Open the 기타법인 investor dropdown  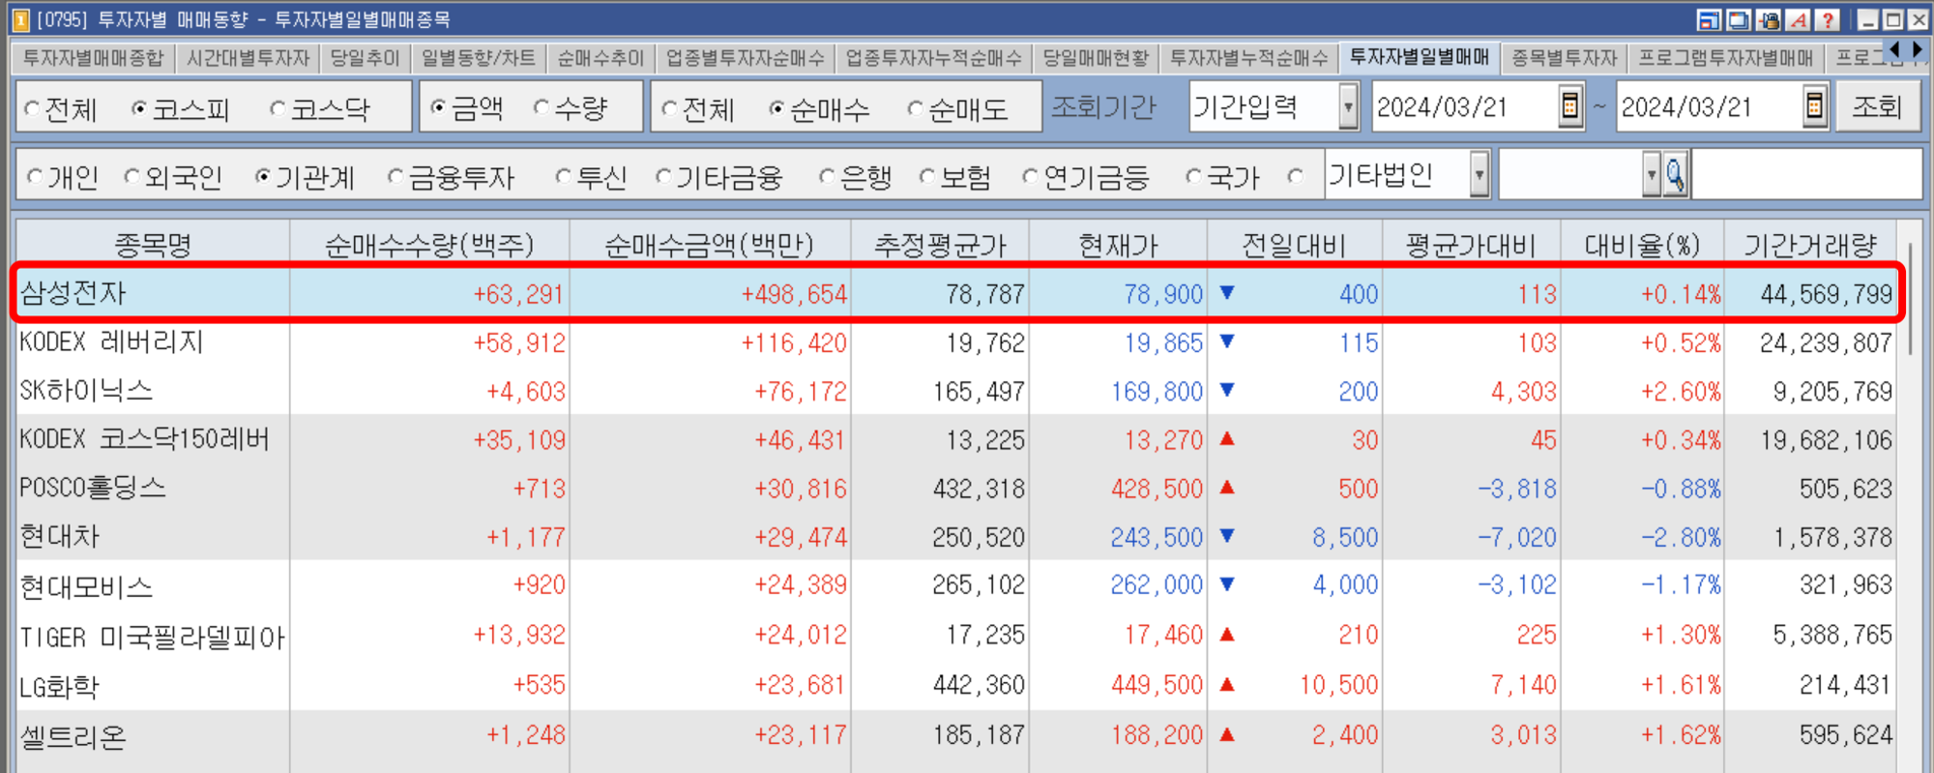(x=1479, y=175)
